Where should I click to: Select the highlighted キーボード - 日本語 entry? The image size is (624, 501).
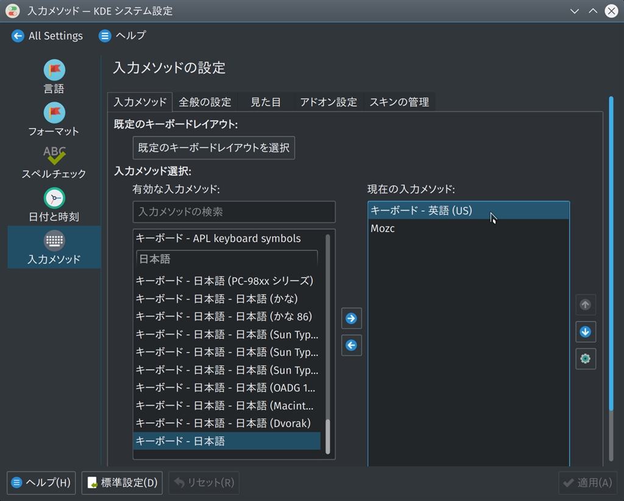[227, 441]
